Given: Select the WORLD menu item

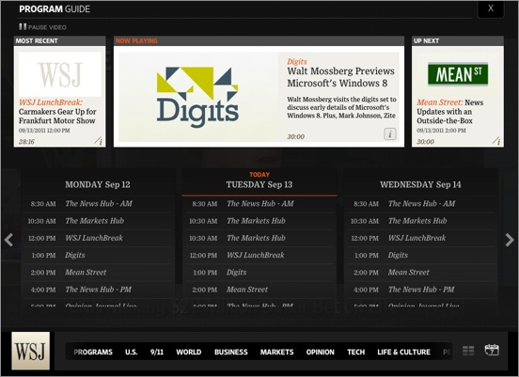Looking at the screenshot, I should click(x=189, y=352).
